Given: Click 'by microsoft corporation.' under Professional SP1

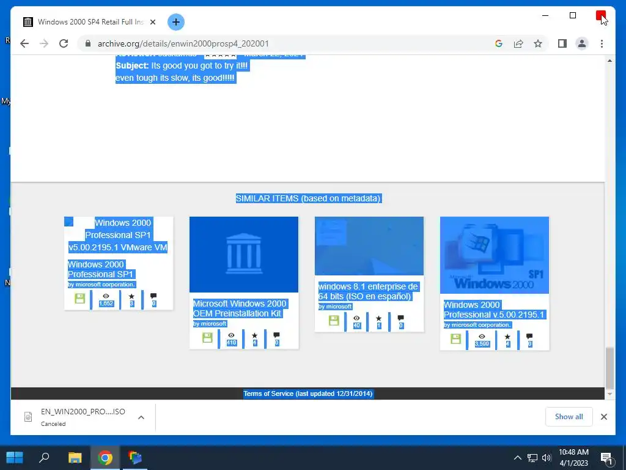Looking at the screenshot, I should (x=101, y=285).
